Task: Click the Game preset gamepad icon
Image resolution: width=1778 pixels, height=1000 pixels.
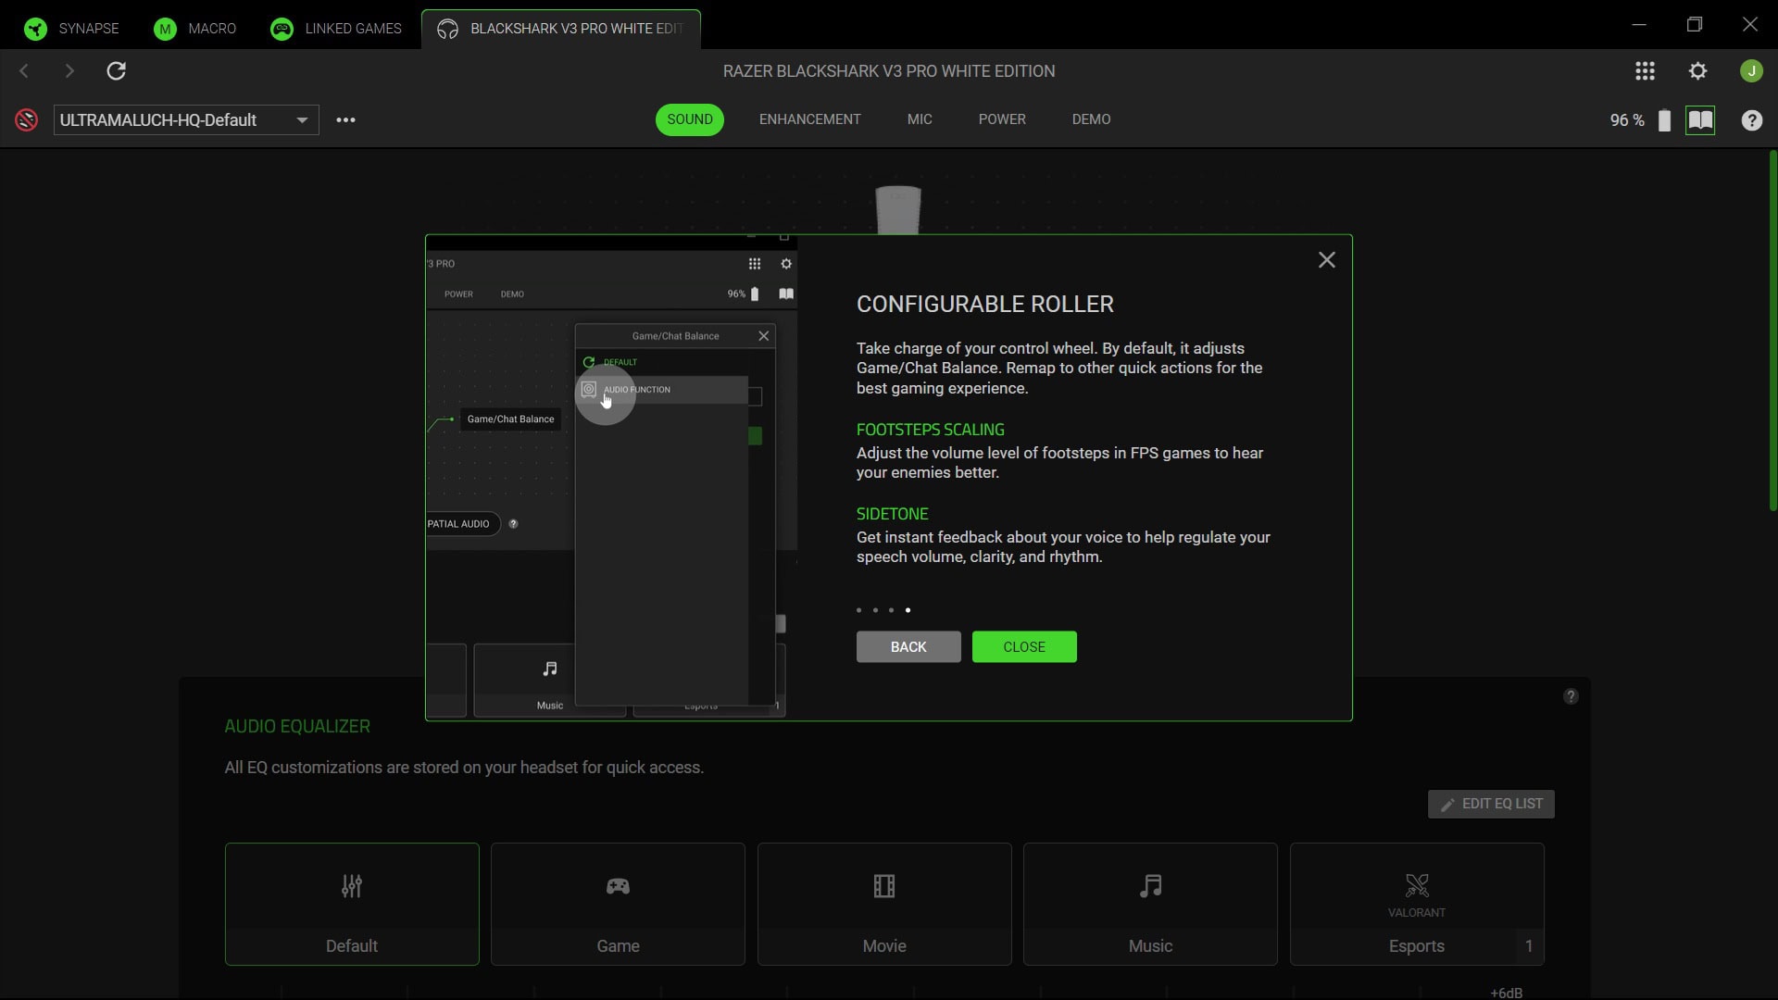Action: click(618, 886)
